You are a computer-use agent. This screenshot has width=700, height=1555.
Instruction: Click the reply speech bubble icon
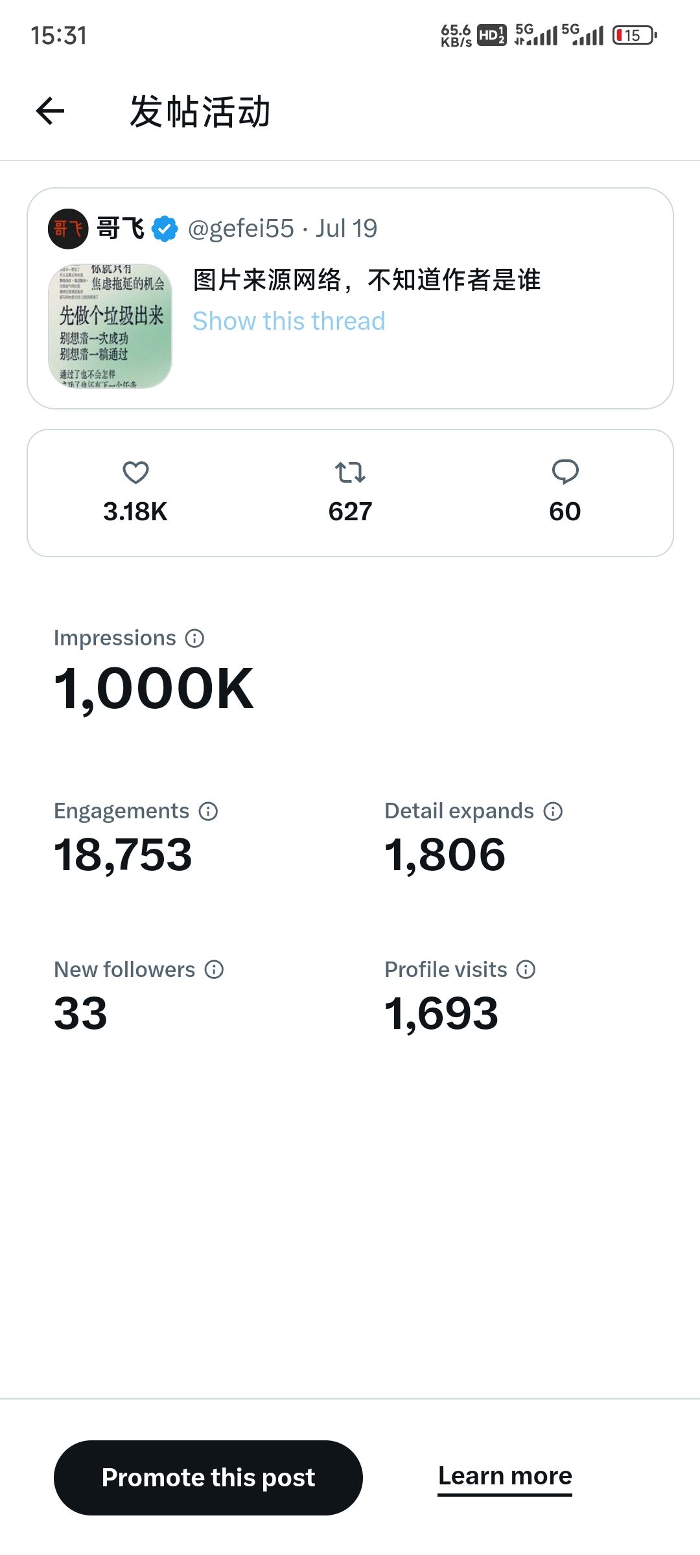pyautogui.click(x=565, y=472)
